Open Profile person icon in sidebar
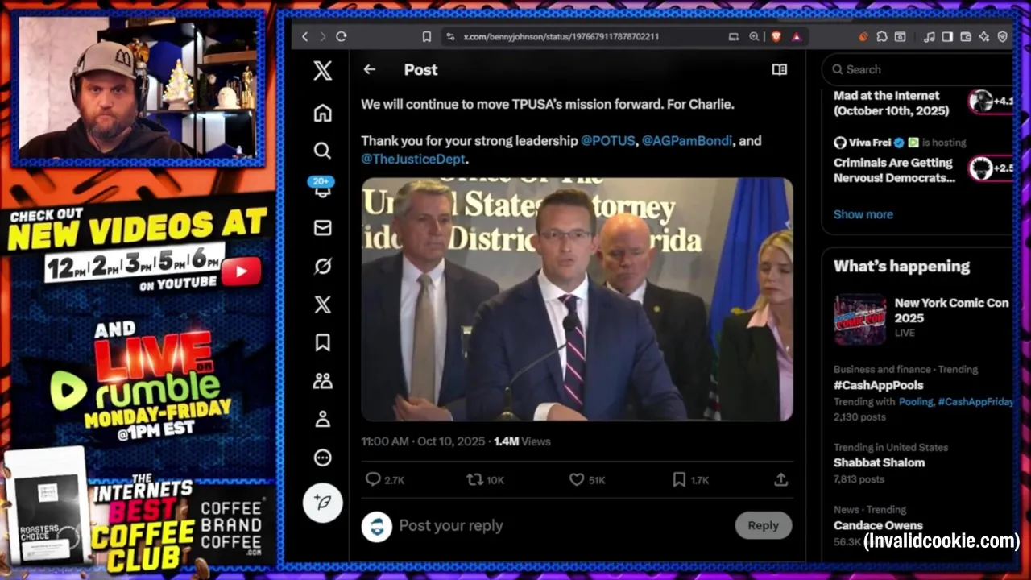1031x580 pixels. tap(323, 419)
